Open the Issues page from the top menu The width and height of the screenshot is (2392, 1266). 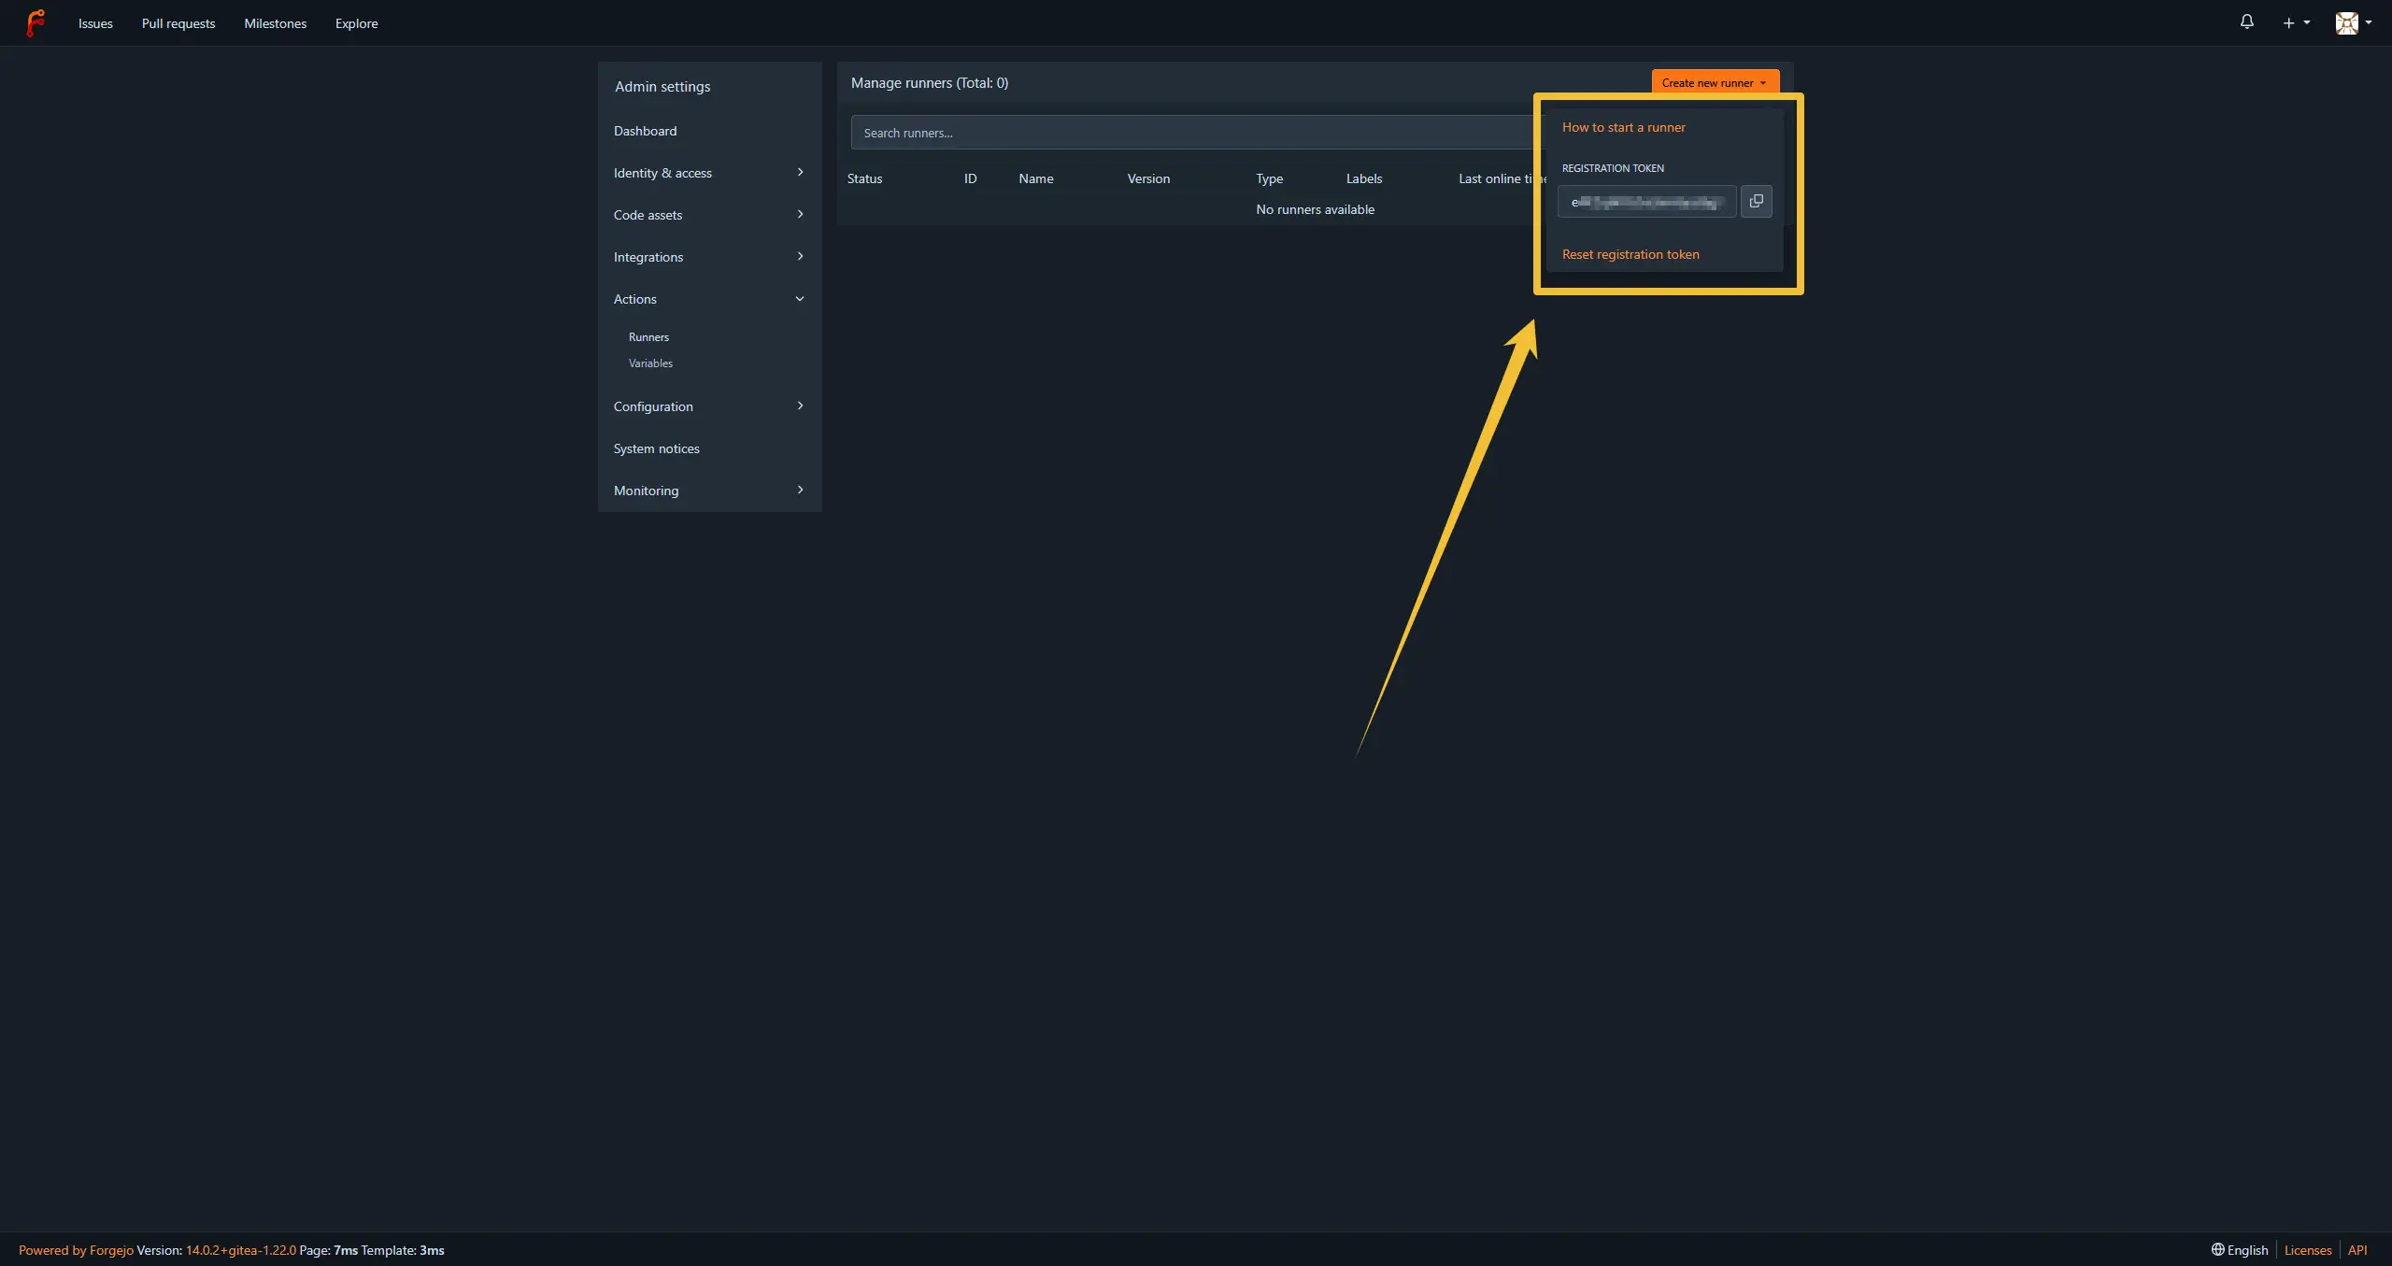[x=94, y=22]
